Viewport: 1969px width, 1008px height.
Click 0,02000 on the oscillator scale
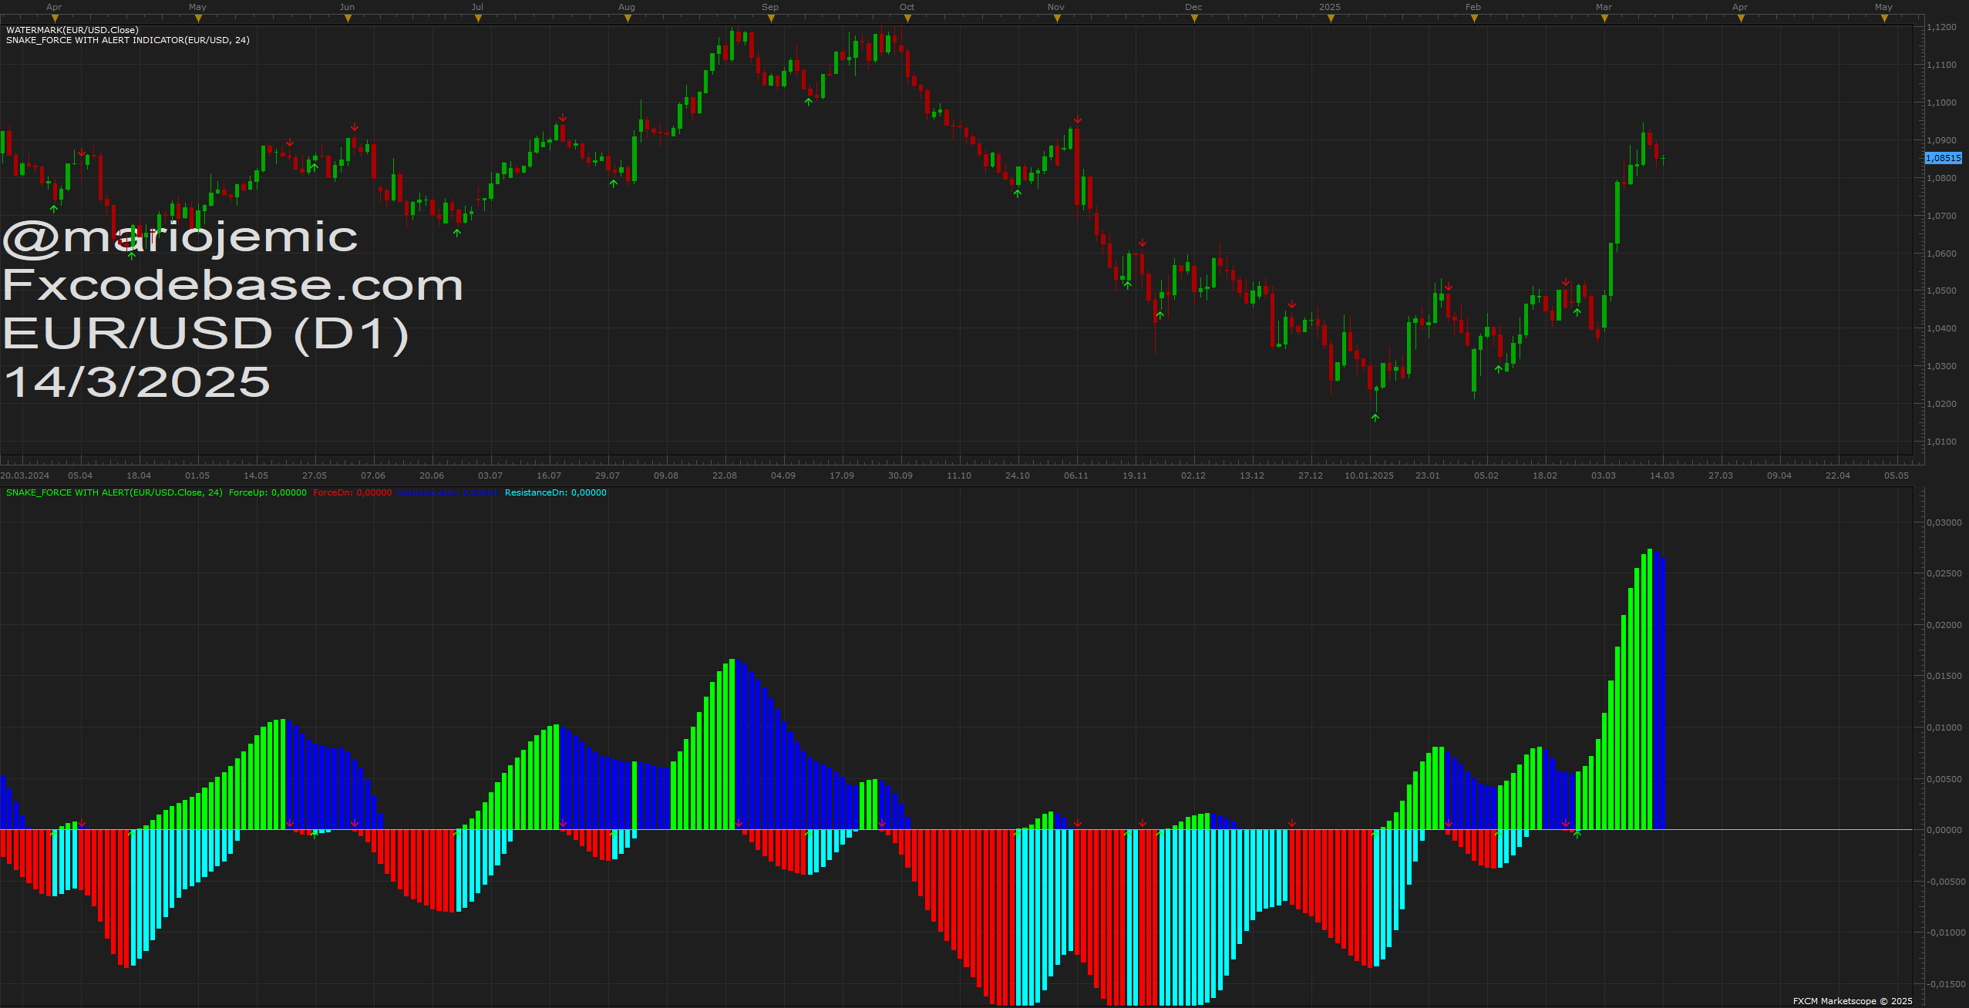(x=1944, y=625)
